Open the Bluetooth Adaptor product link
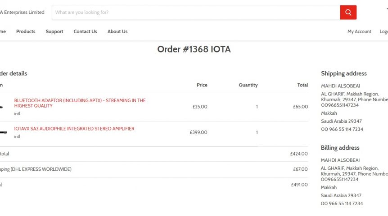The width and height of the screenshot is (388, 216). (x=80, y=103)
